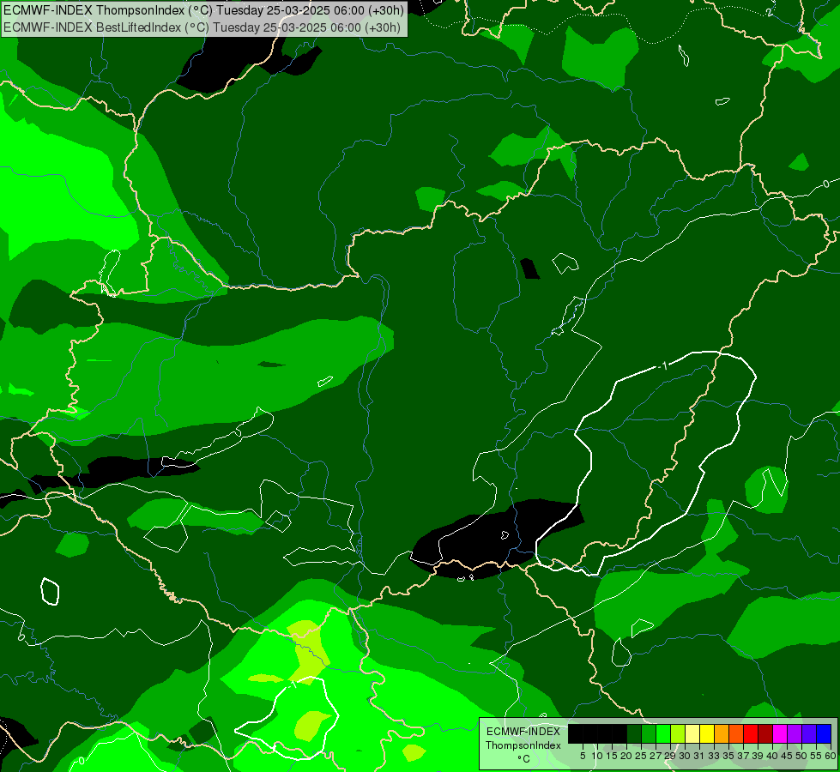The width and height of the screenshot is (840, 772).
Task: Click the °C unit label in legend
Action: [x=524, y=759]
